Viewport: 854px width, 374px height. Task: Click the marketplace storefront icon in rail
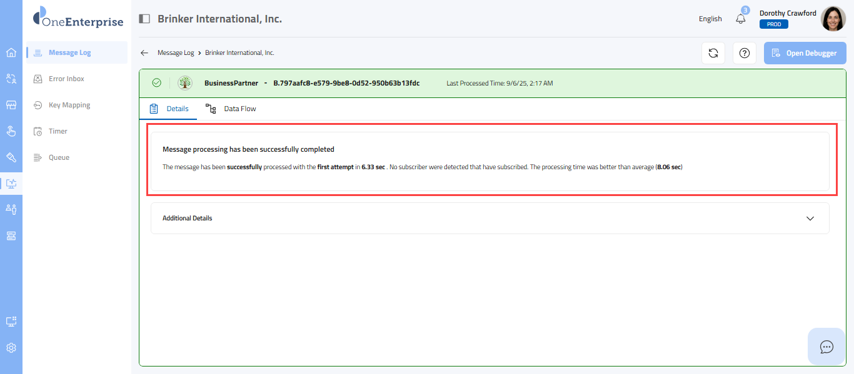tap(11, 105)
